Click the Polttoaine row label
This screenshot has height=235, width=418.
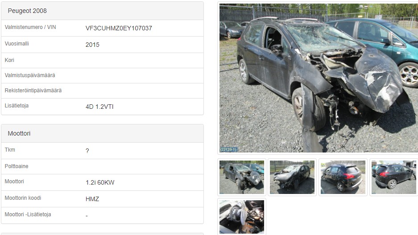tap(17, 166)
